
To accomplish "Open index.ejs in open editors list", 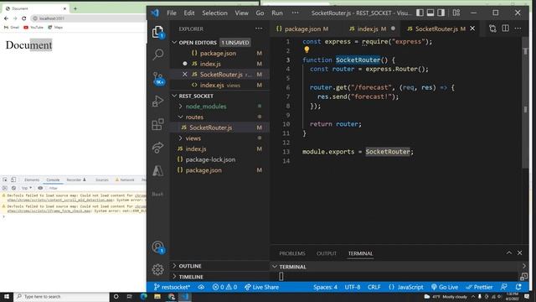I will click(219, 86).
